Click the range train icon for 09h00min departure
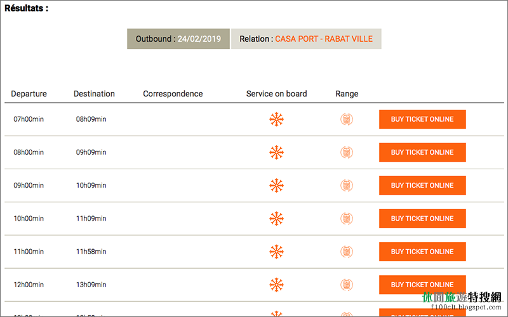The height and width of the screenshot is (317, 508). point(347,185)
